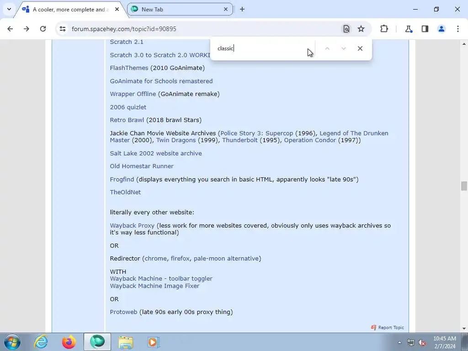468x351 pixels.
Task: Open the Operation Condor link
Action: (x=310, y=140)
